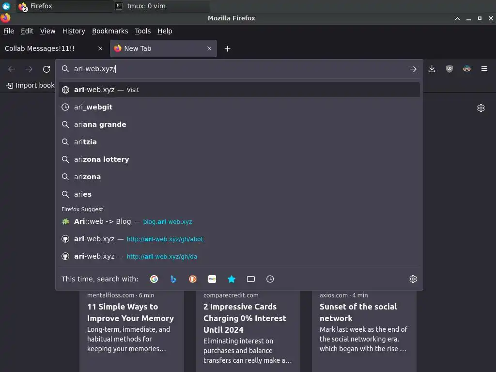This screenshot has width=496, height=372.
Task: Choose the arizona lottery suggestion
Action: (x=239, y=159)
